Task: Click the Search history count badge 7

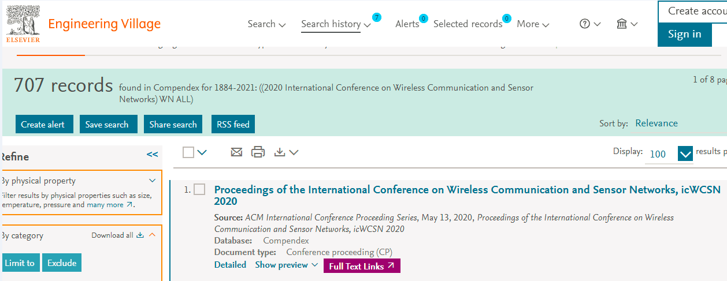Action: coord(377,17)
